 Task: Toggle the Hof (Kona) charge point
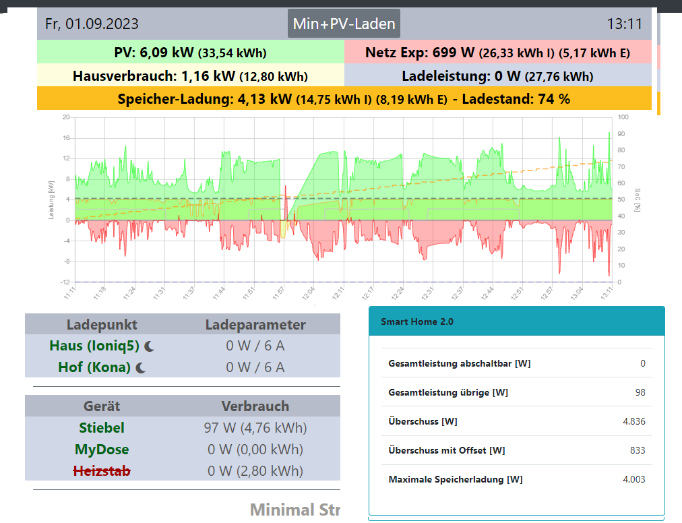click(94, 367)
